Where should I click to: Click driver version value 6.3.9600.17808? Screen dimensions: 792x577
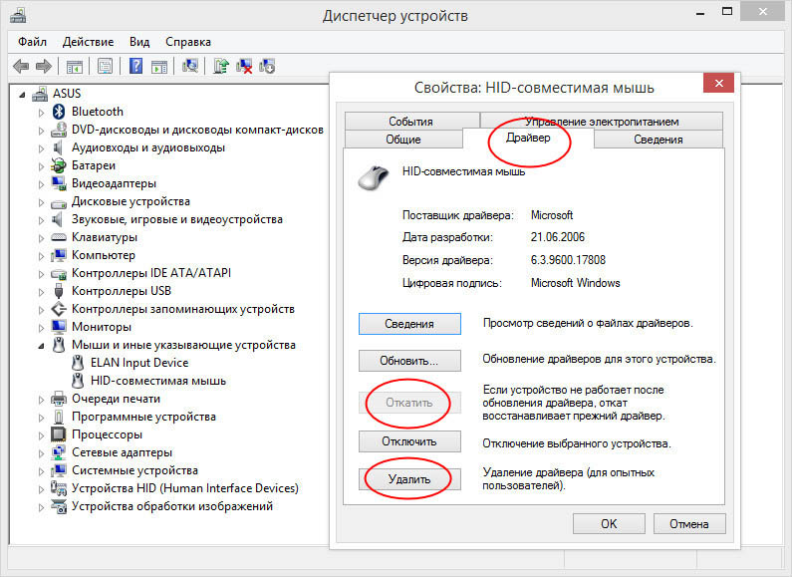(x=568, y=260)
